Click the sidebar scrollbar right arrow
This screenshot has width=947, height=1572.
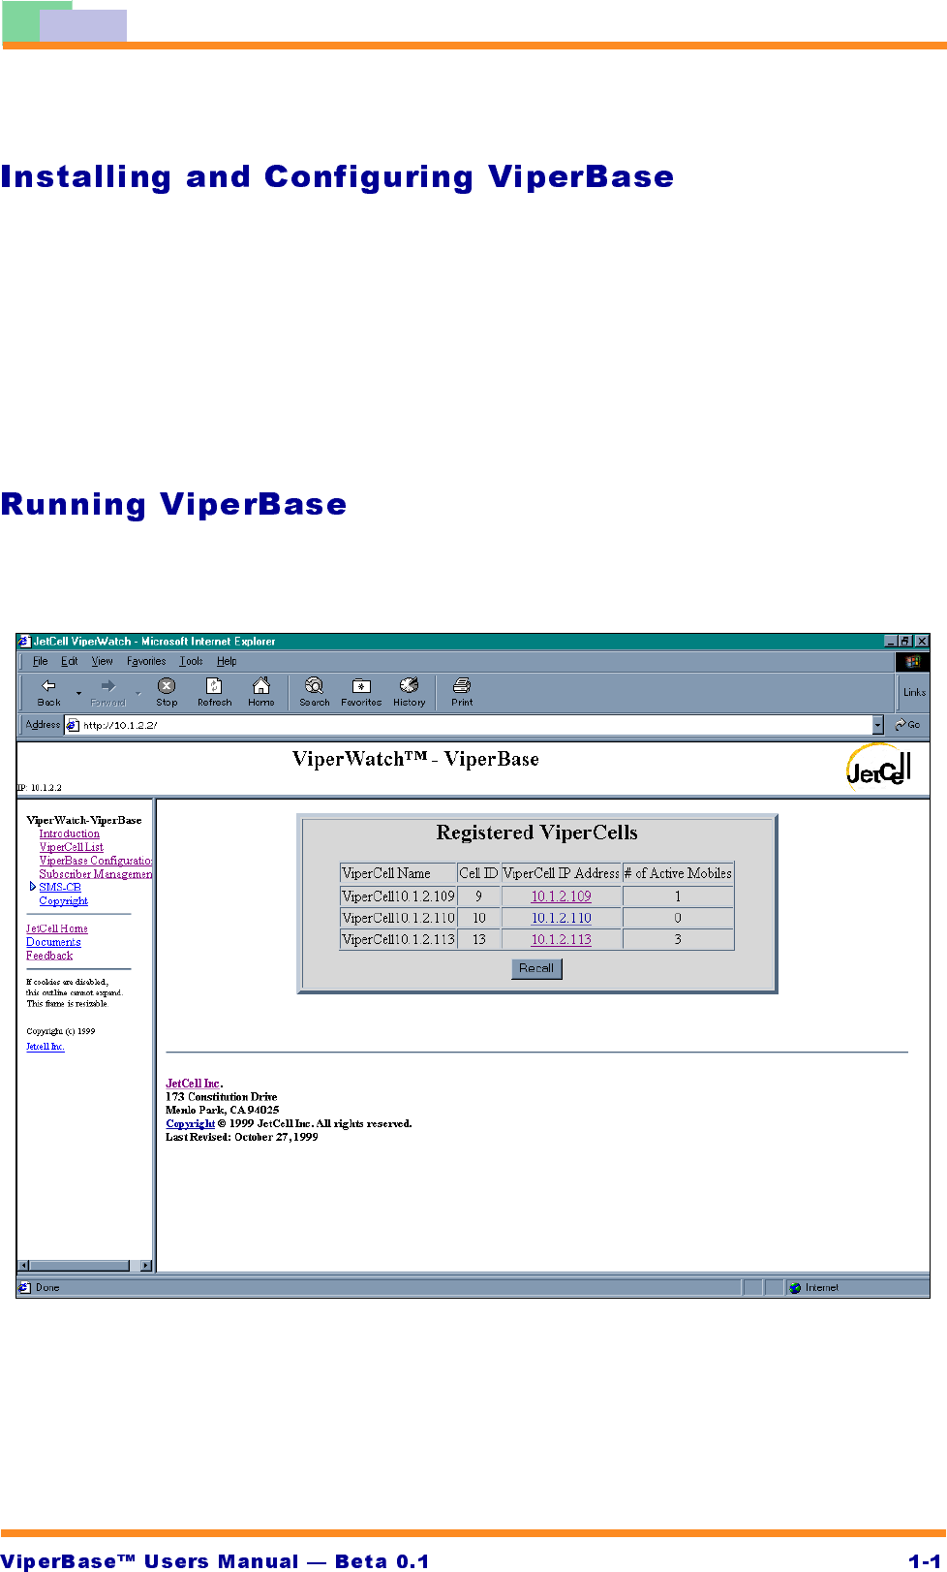click(x=146, y=1265)
